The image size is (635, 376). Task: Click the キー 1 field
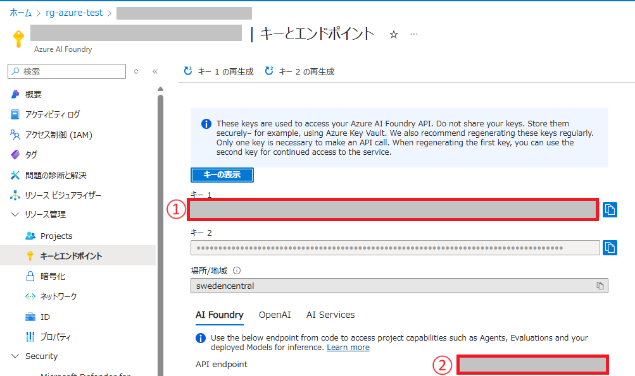tap(393, 209)
